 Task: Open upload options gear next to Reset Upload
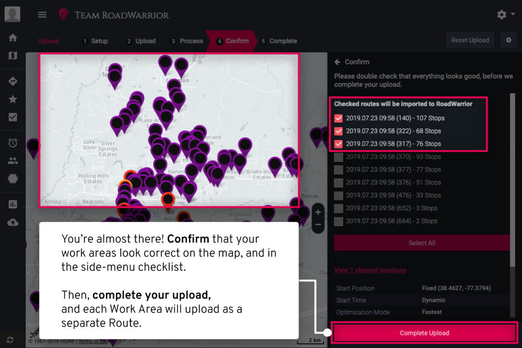click(x=508, y=40)
